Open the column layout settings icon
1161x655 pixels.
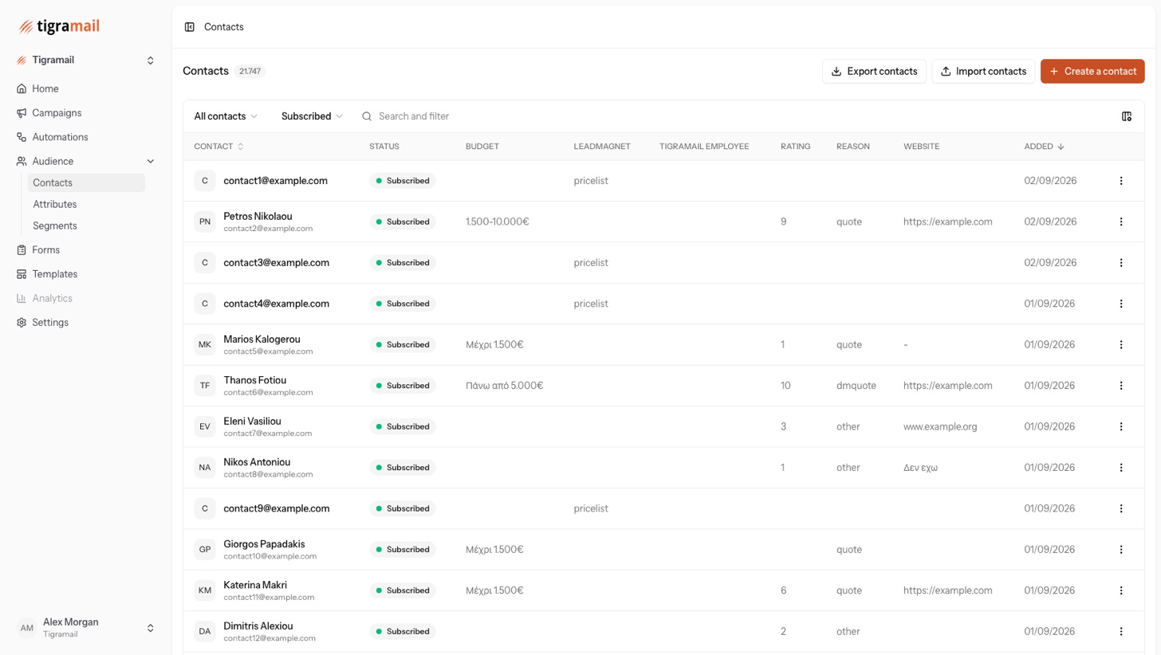pyautogui.click(x=1127, y=116)
